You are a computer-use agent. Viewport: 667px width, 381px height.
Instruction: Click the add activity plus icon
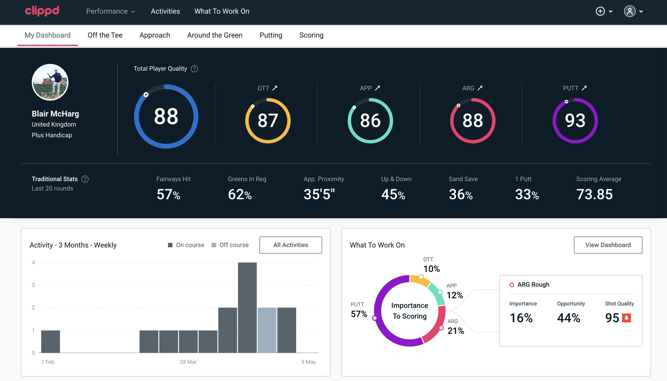tap(601, 11)
